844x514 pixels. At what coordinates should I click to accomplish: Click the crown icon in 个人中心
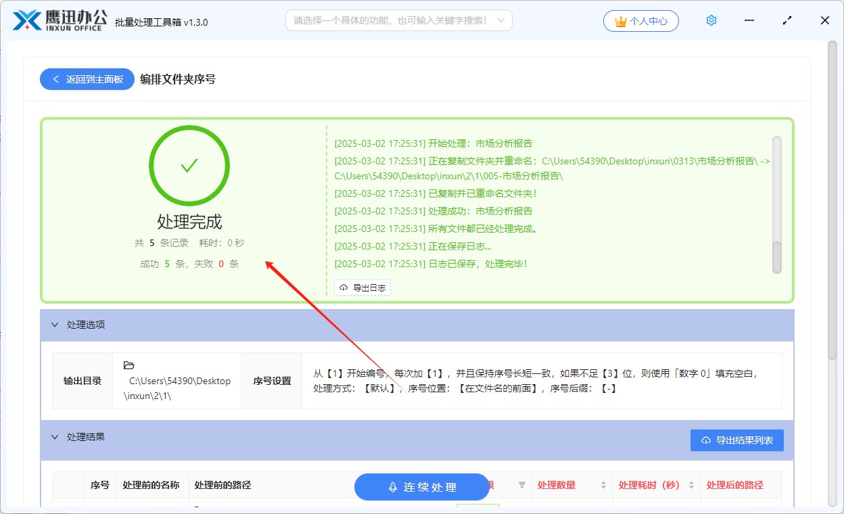click(621, 21)
